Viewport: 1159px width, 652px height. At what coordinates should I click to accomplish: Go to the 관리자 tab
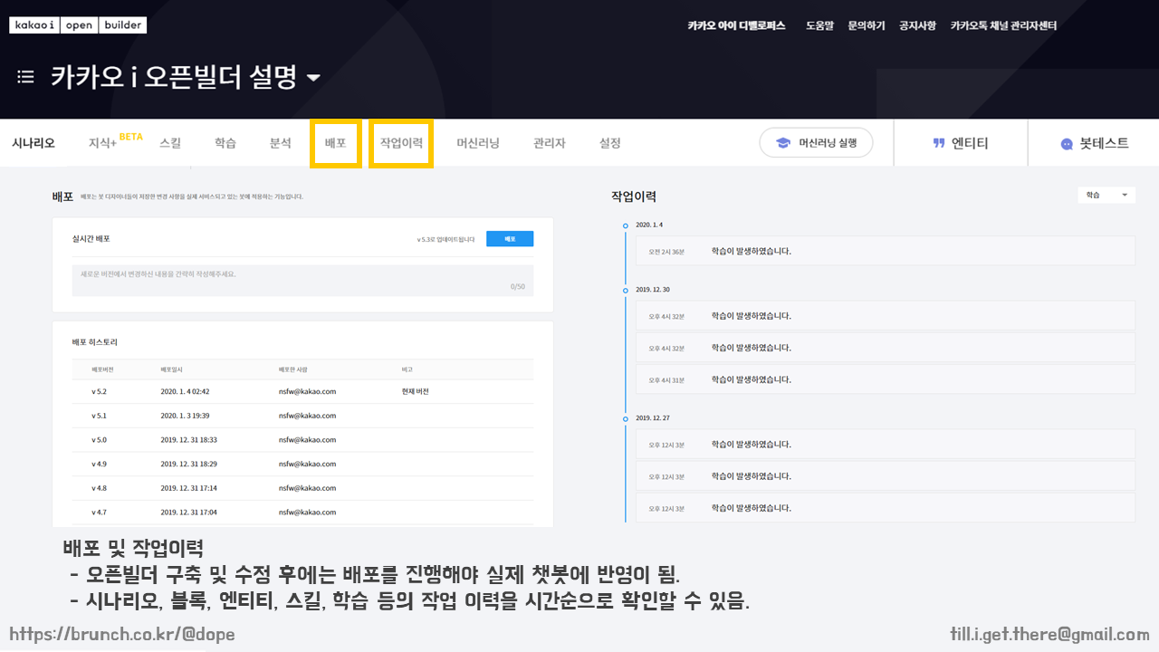[x=550, y=143]
